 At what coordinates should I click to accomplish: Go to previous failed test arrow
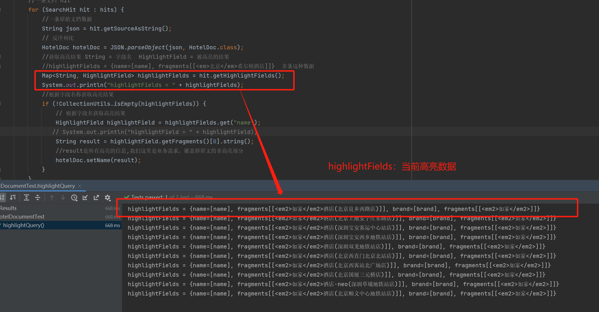point(52,197)
